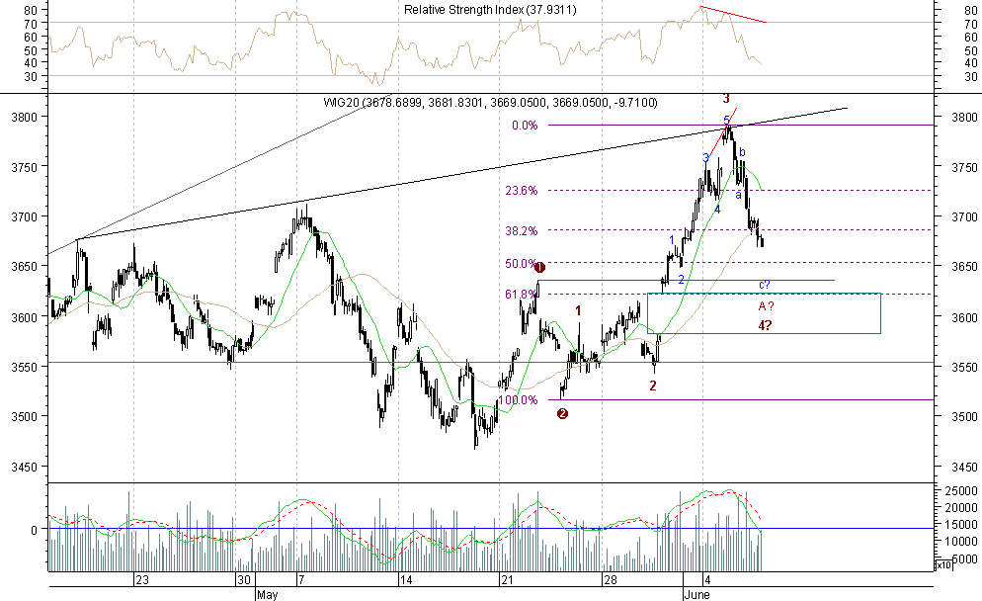Viewport: 982px width, 601px height.
Task: Click the blue "c?" wave label
Action: tap(765, 286)
